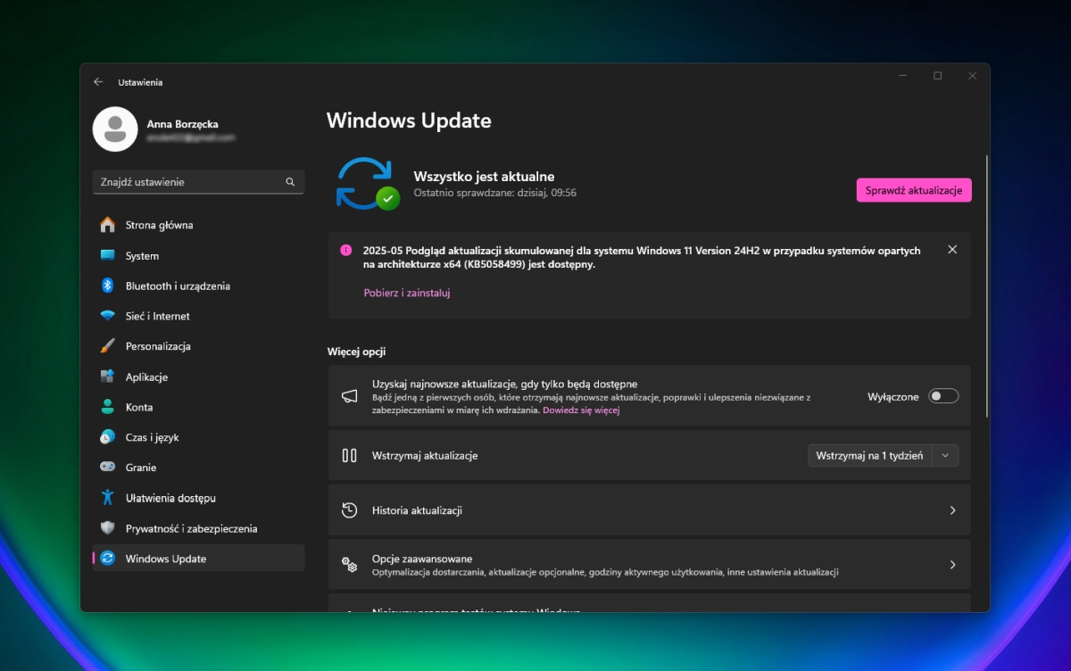This screenshot has height=671, width=1071.
Task: Click the Aplikacje apps icon
Action: click(108, 377)
